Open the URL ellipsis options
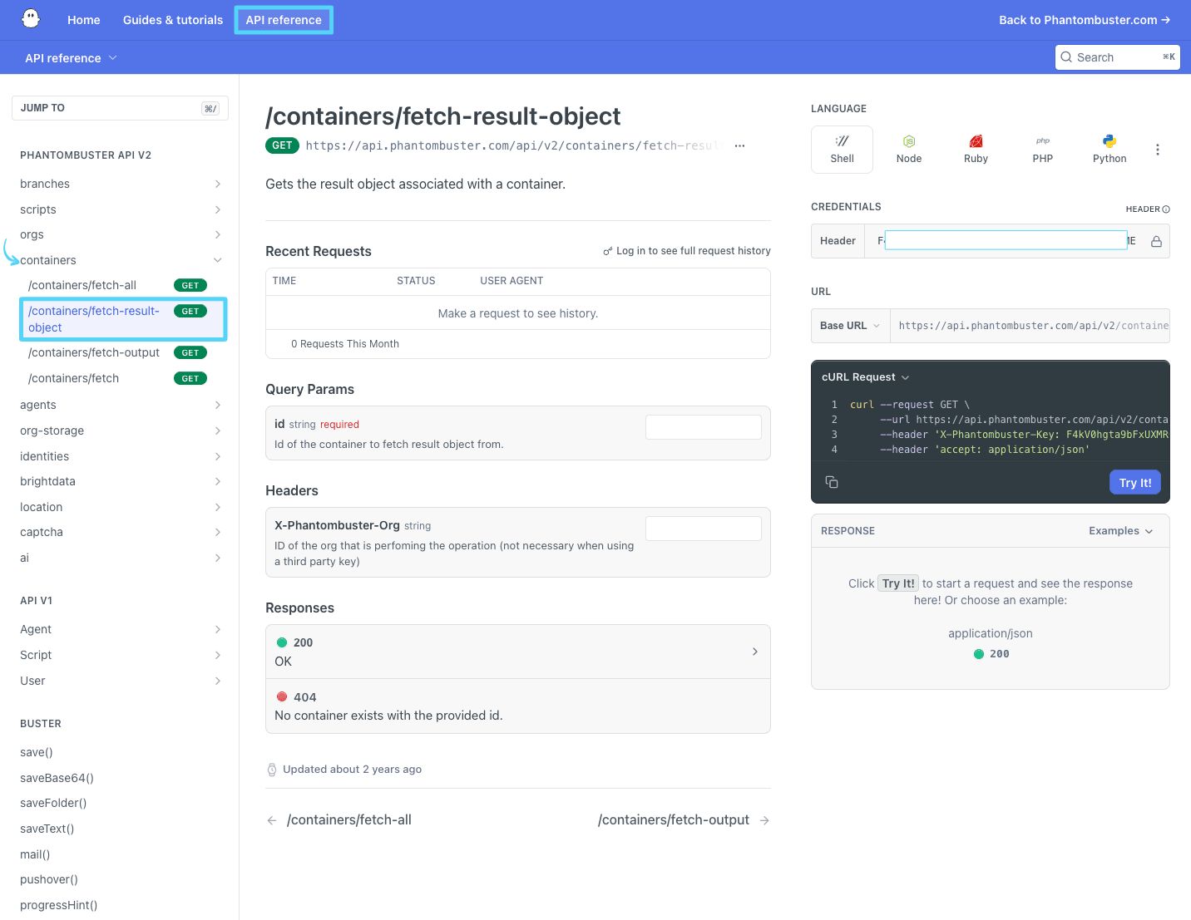 pyautogui.click(x=739, y=145)
